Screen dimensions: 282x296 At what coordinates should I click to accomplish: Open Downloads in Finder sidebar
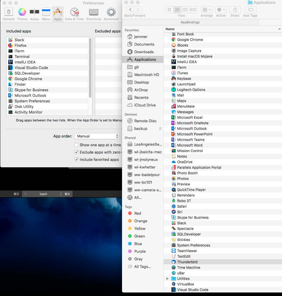(x=143, y=52)
